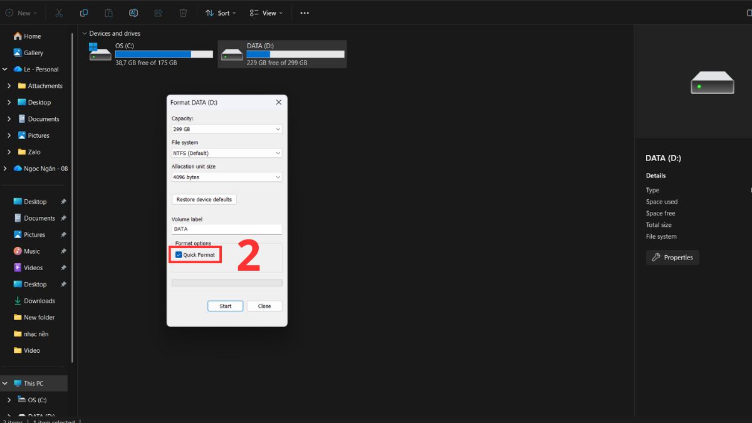Open the Allocation unit size dropdown
752x423 pixels.
point(226,177)
